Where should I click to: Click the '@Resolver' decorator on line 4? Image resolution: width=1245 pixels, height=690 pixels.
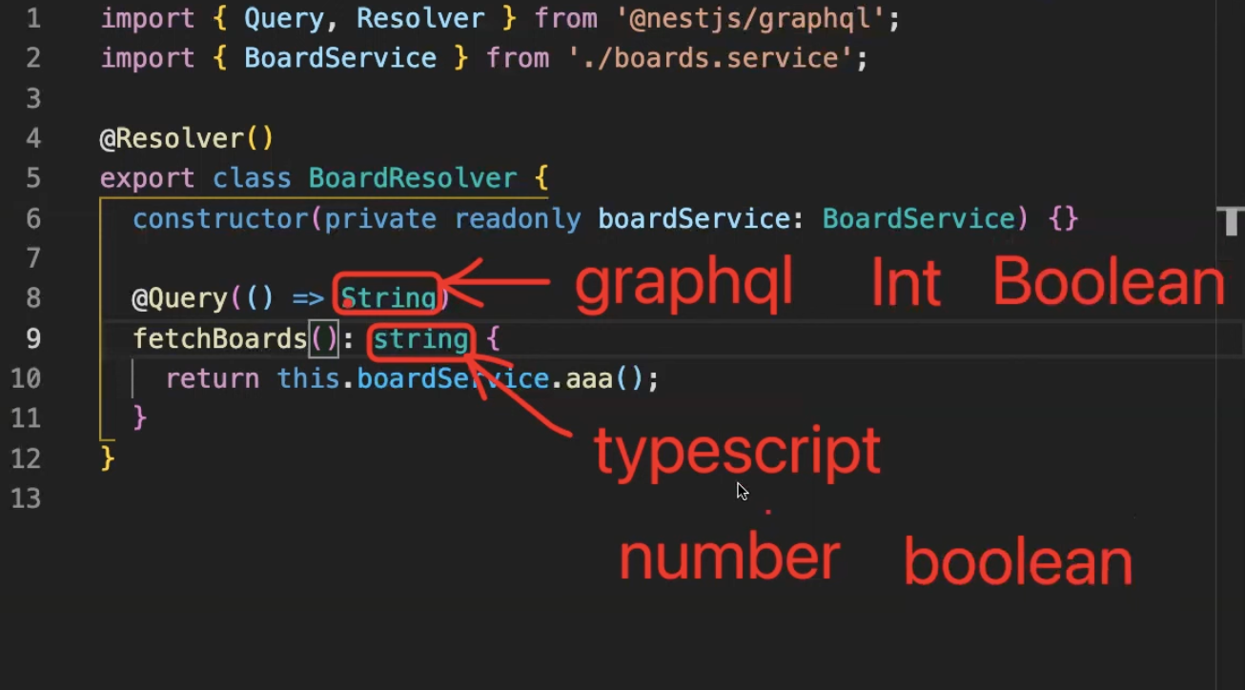pyautogui.click(x=172, y=138)
